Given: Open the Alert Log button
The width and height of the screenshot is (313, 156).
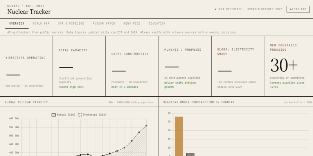Looking at the screenshot, I should (x=298, y=9).
